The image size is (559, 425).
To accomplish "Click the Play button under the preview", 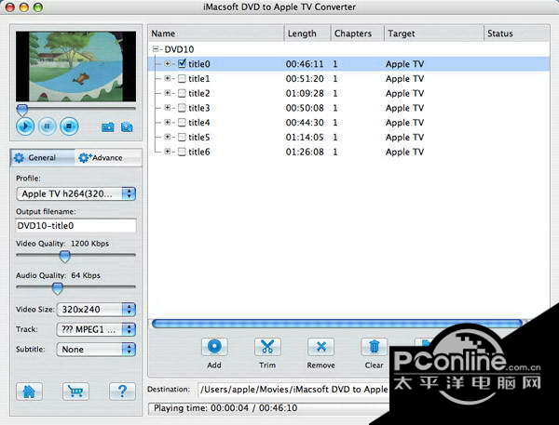I will pyautogui.click(x=25, y=126).
